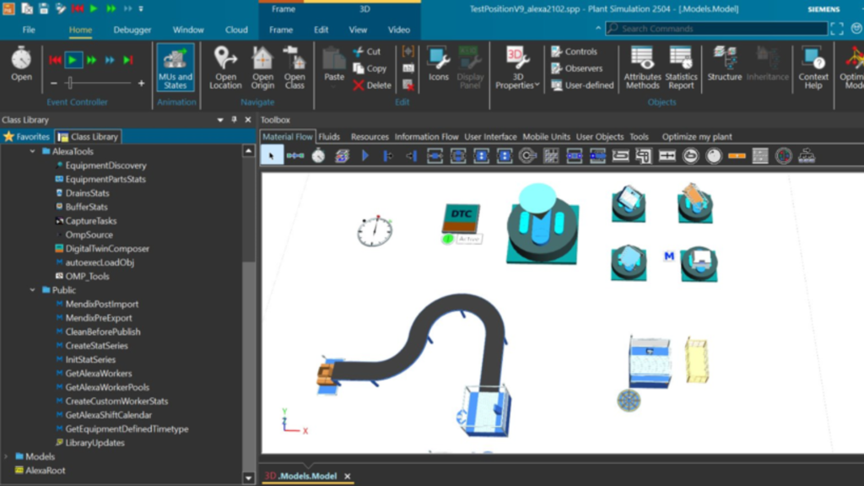Collapse the AlexaTools folder

(x=33, y=151)
